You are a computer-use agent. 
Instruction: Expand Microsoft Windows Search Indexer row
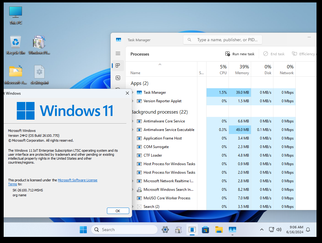tap(133, 190)
